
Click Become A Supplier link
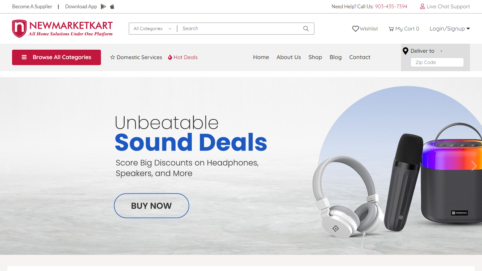32,6
